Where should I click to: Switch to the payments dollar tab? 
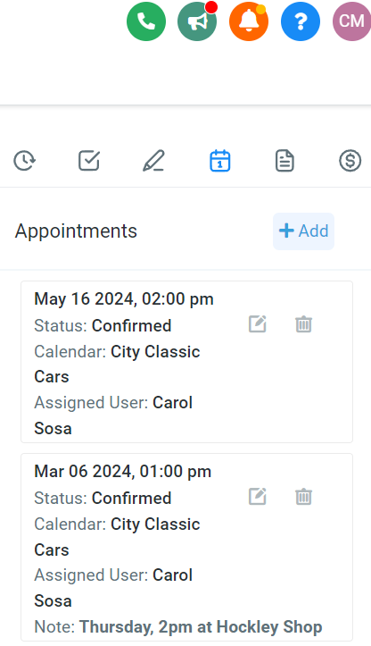tap(350, 161)
